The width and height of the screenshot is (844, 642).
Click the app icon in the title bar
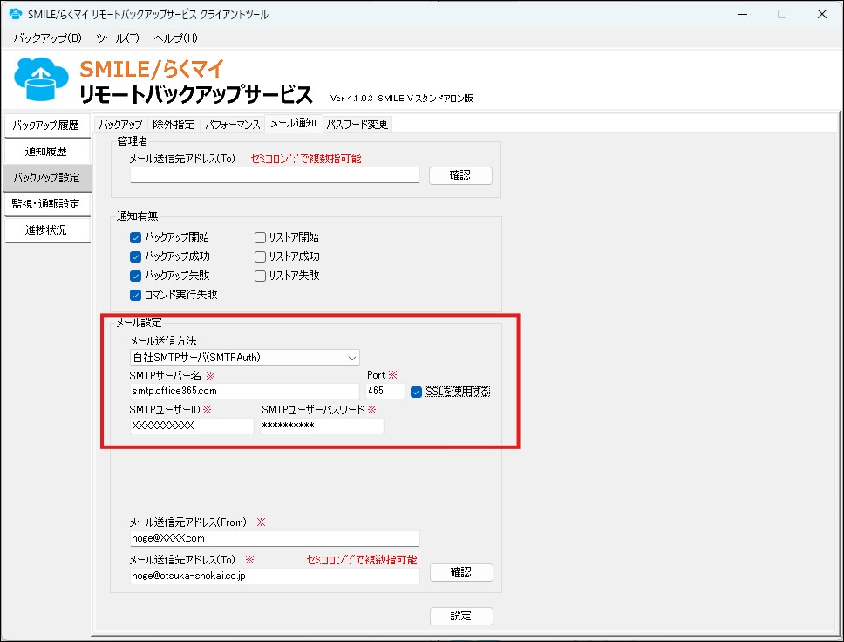(x=13, y=13)
